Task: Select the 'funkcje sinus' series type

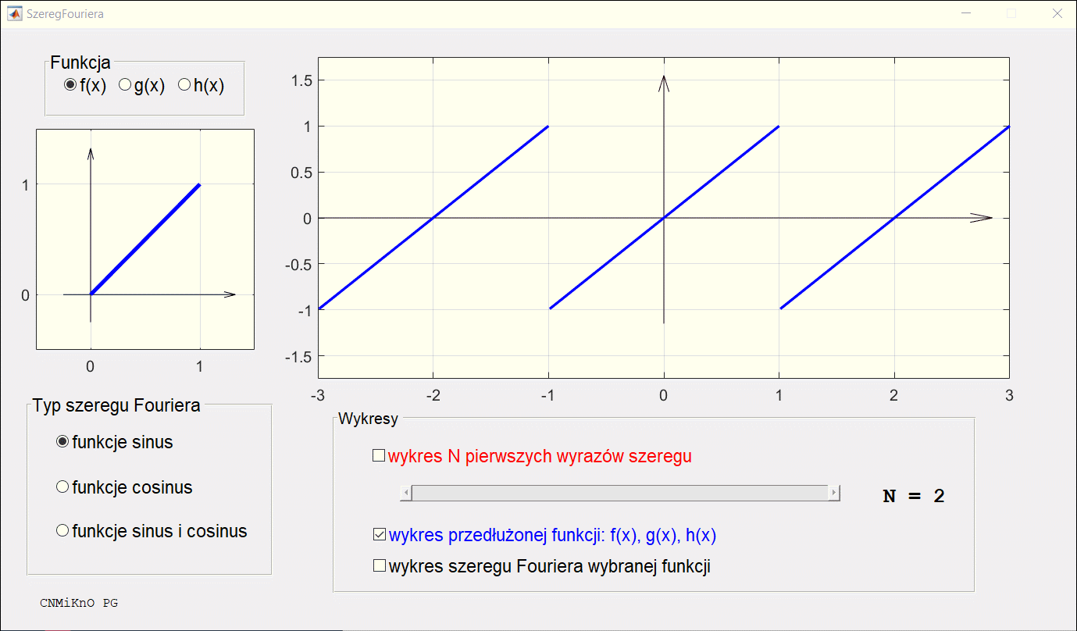Action: 63,442
